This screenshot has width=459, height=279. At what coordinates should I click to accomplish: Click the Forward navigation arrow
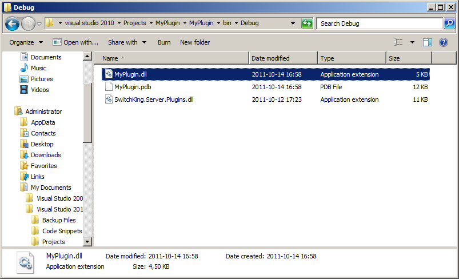click(28, 23)
